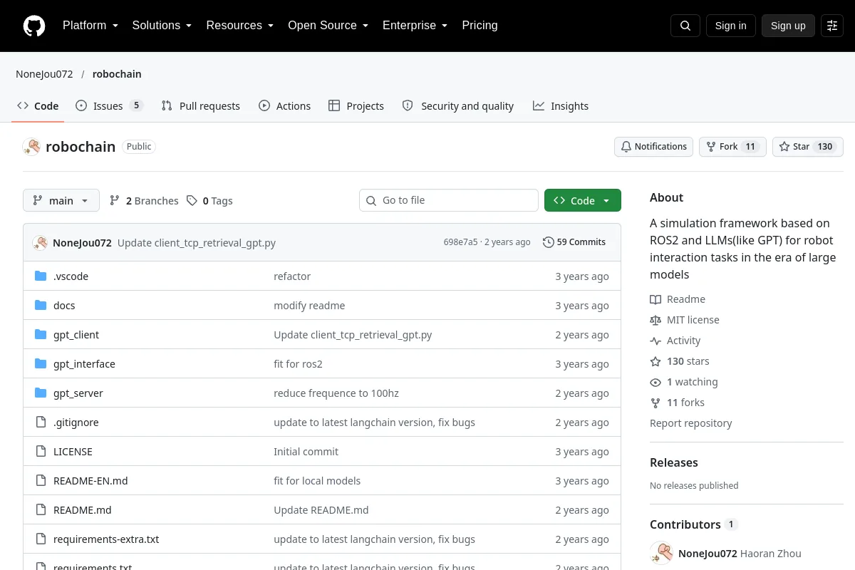855x570 pixels.
Task: Expand the Enterprise menu
Action: coord(415,26)
